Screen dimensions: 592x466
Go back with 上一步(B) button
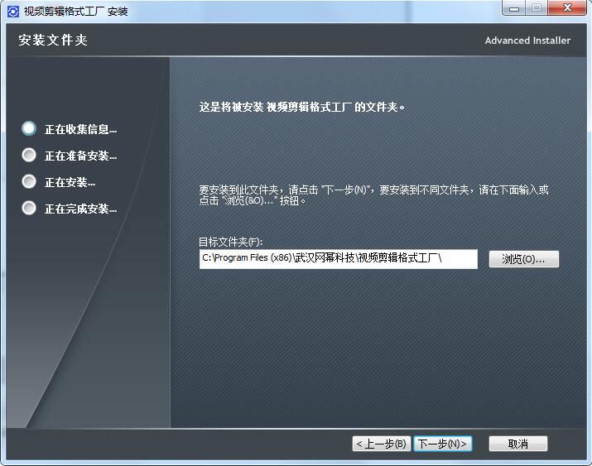[x=381, y=444]
